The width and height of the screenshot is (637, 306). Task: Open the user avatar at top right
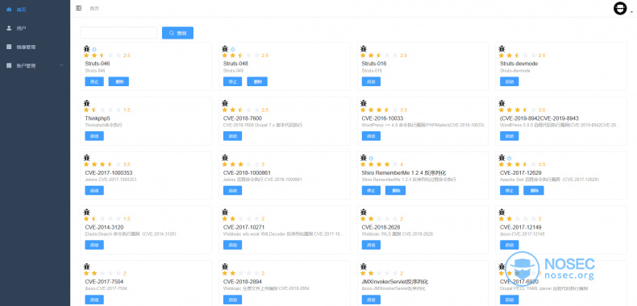[x=620, y=9]
